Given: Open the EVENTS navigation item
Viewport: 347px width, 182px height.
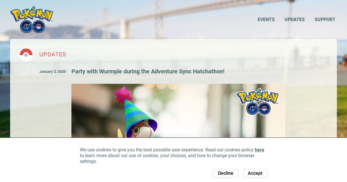Looking at the screenshot, I should pyautogui.click(x=266, y=20).
